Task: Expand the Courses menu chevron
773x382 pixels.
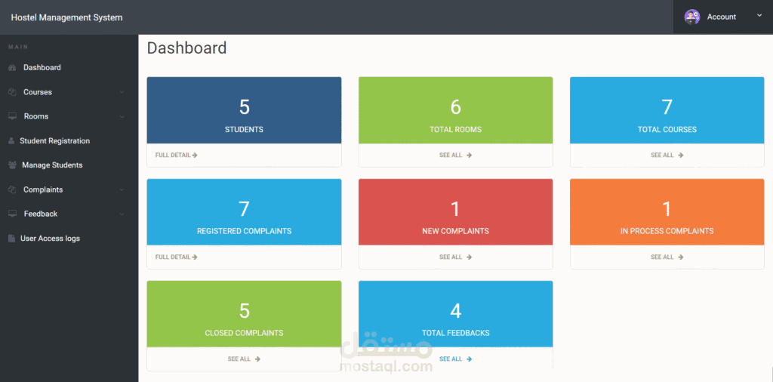Action: (x=122, y=92)
